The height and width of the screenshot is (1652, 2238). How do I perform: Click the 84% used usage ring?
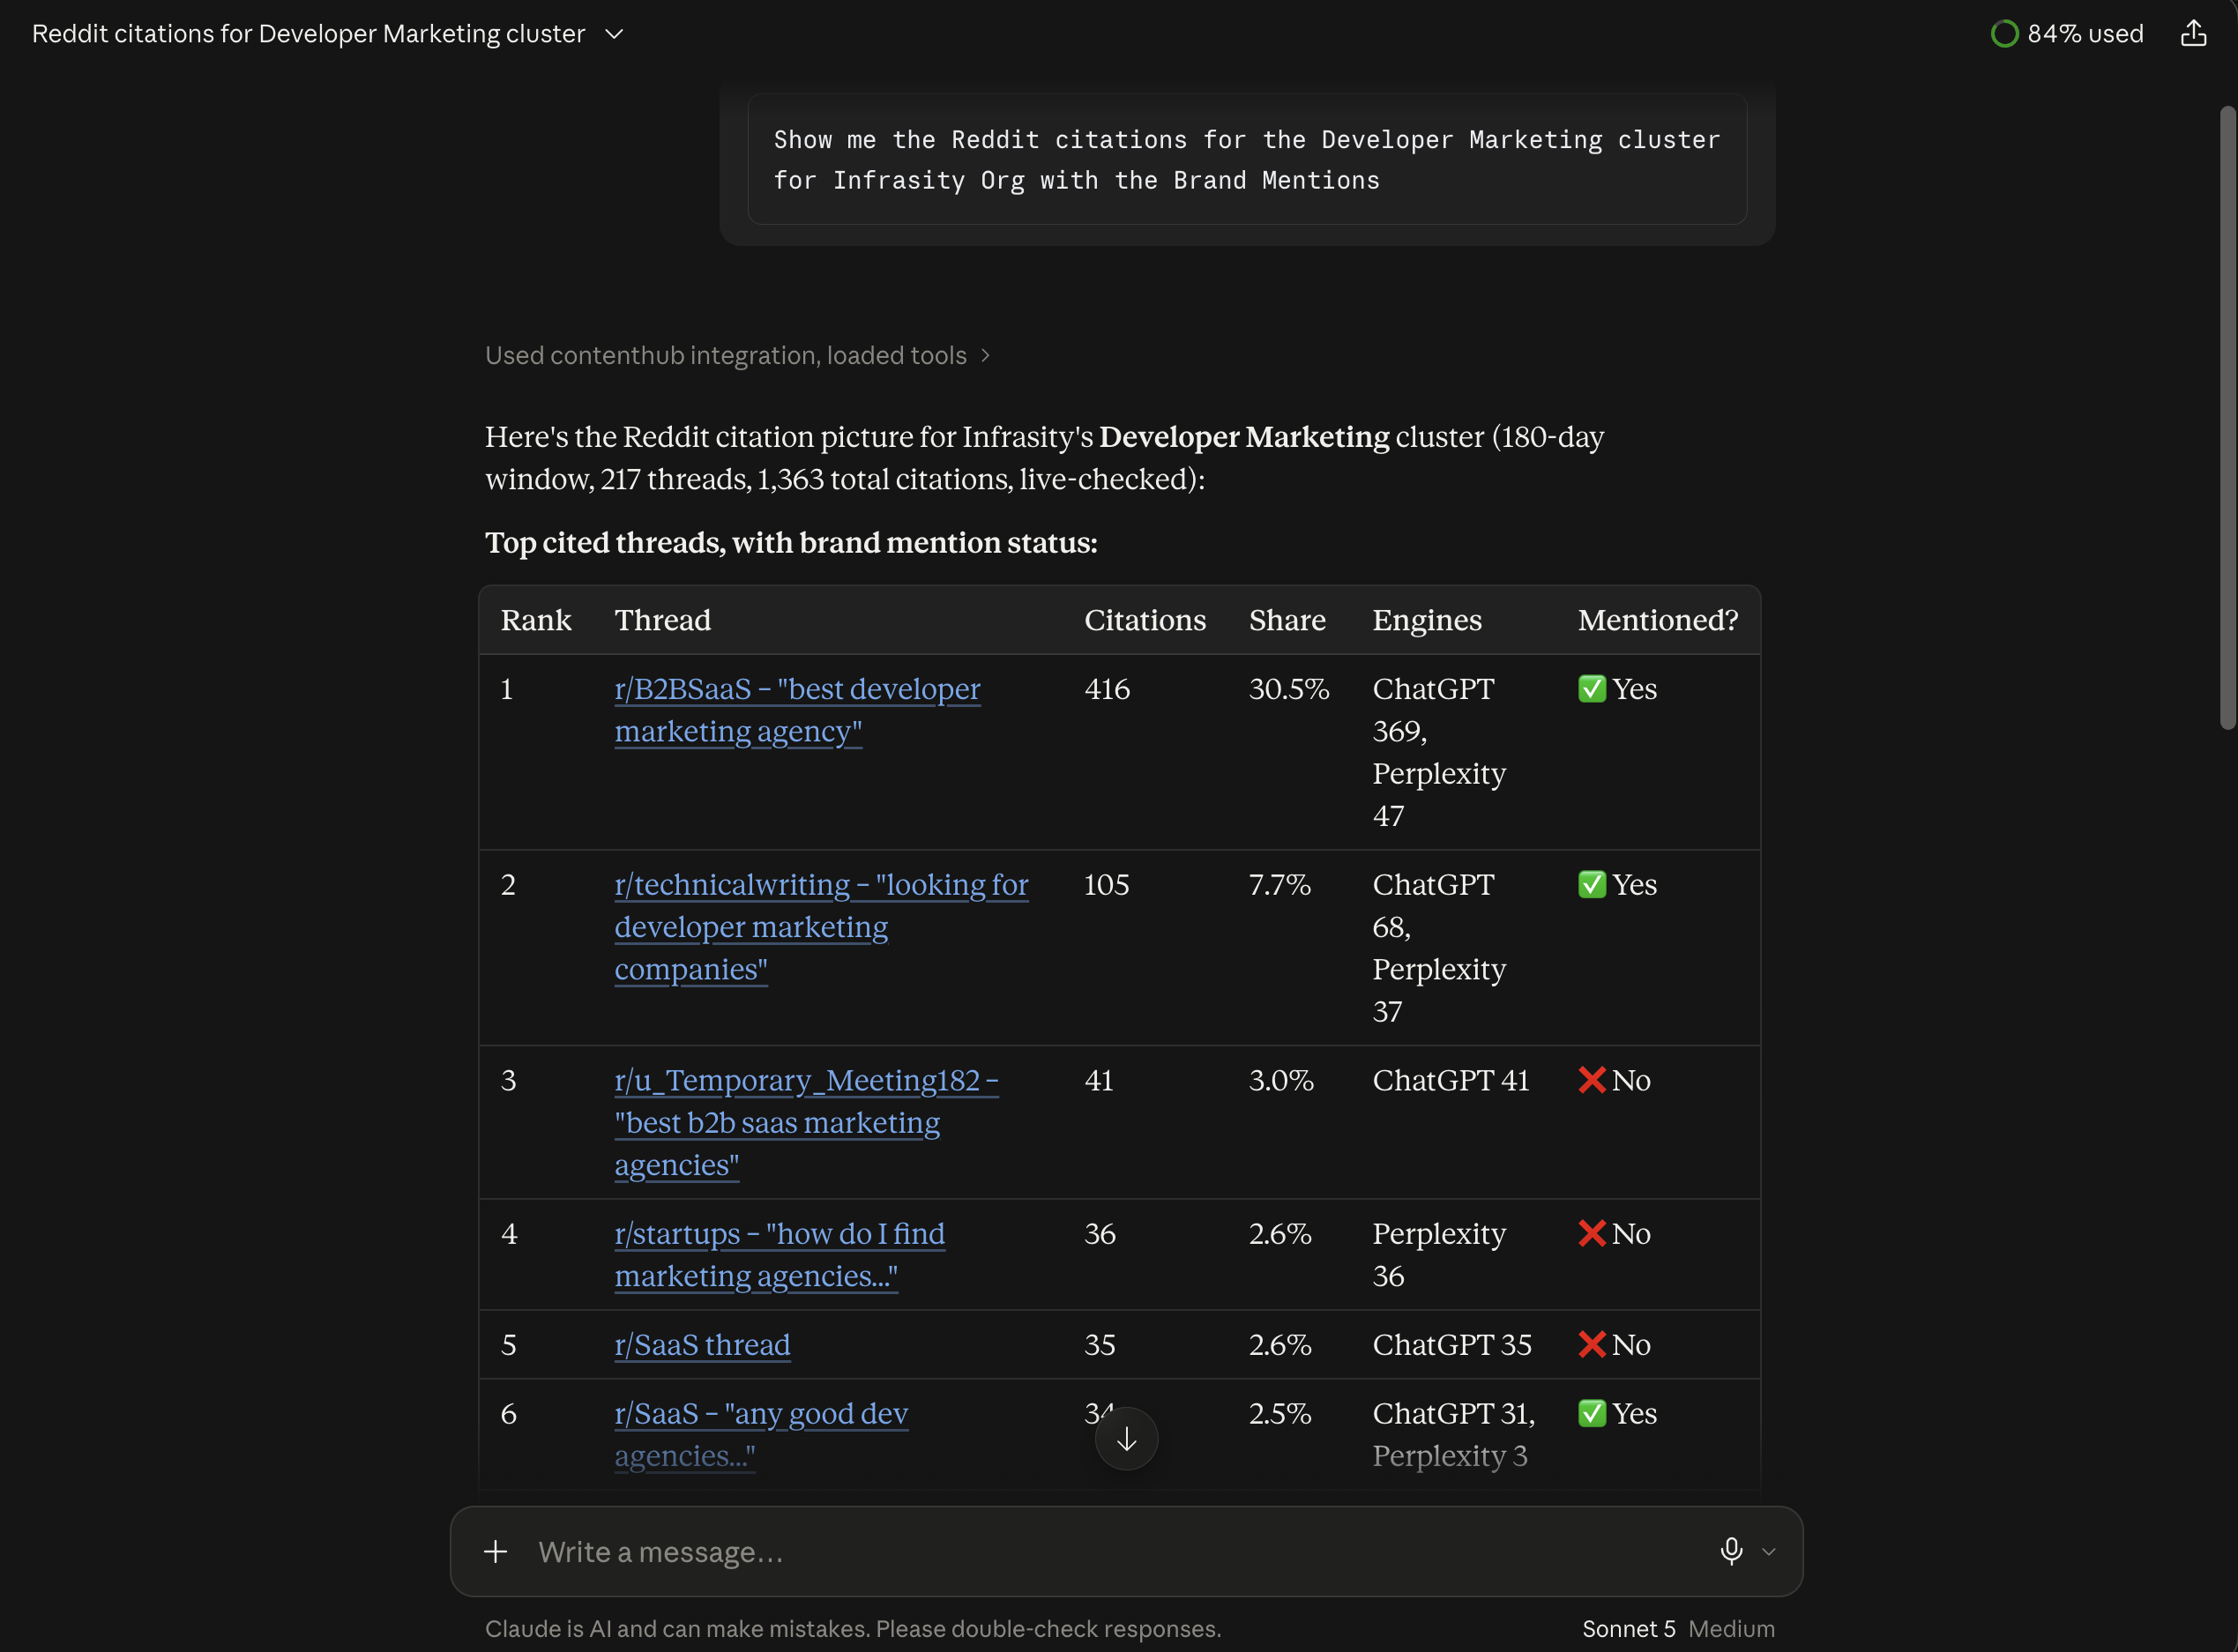tap(2004, 34)
